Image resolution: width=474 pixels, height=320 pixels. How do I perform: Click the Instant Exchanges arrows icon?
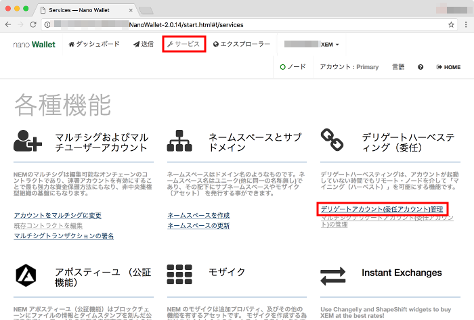332,274
